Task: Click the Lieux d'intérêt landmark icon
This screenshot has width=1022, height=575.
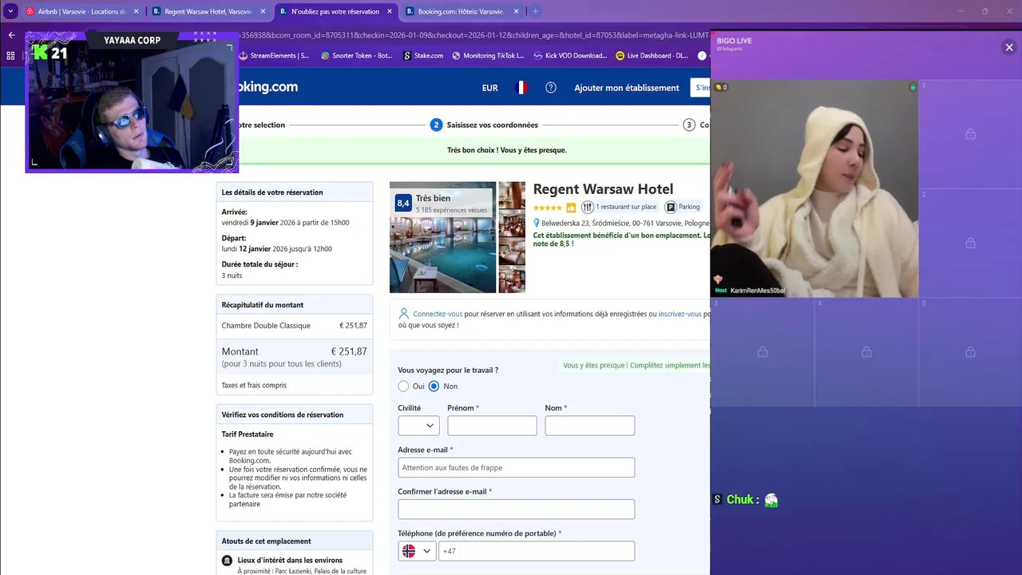Action: pos(228,561)
